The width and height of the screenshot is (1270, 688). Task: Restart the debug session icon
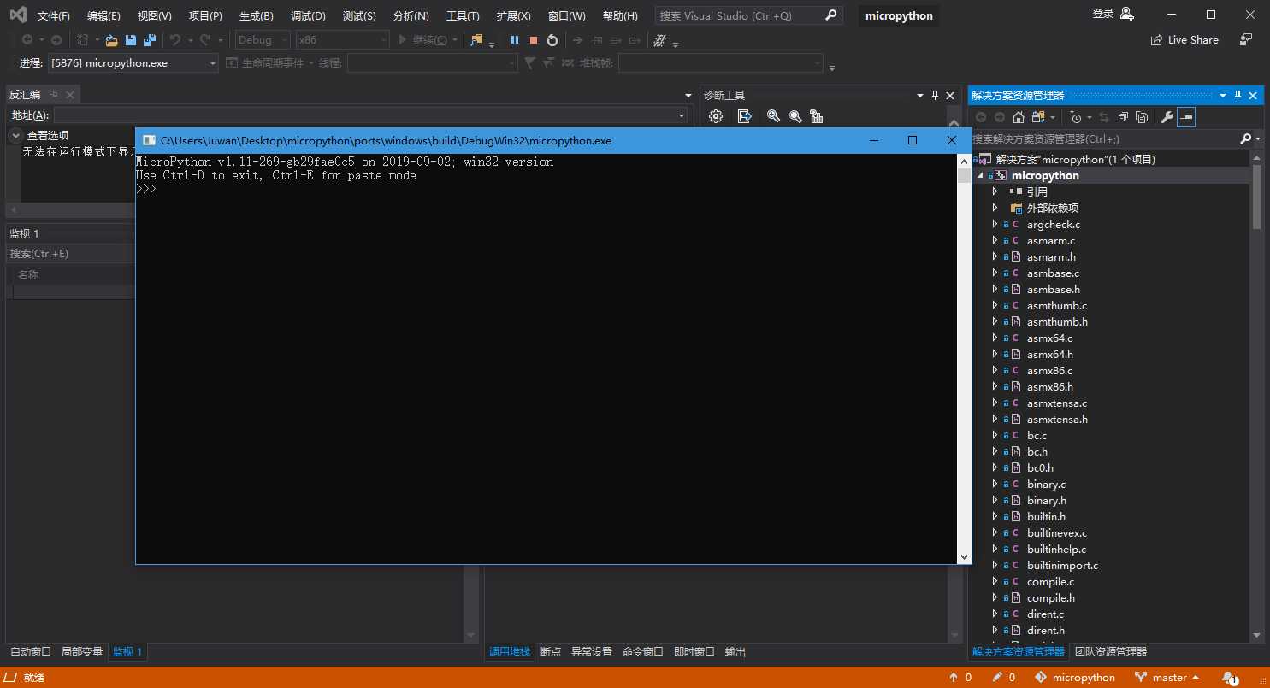[552, 40]
